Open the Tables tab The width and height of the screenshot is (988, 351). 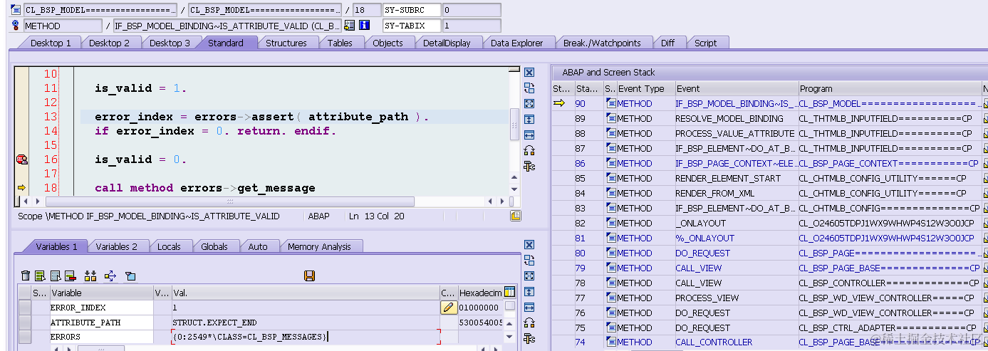[x=340, y=43]
